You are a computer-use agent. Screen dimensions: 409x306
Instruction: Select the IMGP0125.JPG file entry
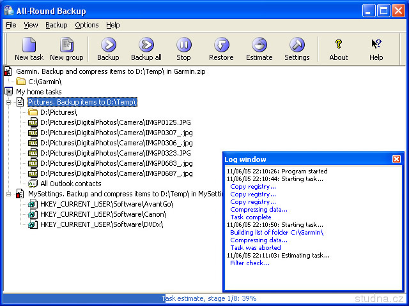pos(115,122)
